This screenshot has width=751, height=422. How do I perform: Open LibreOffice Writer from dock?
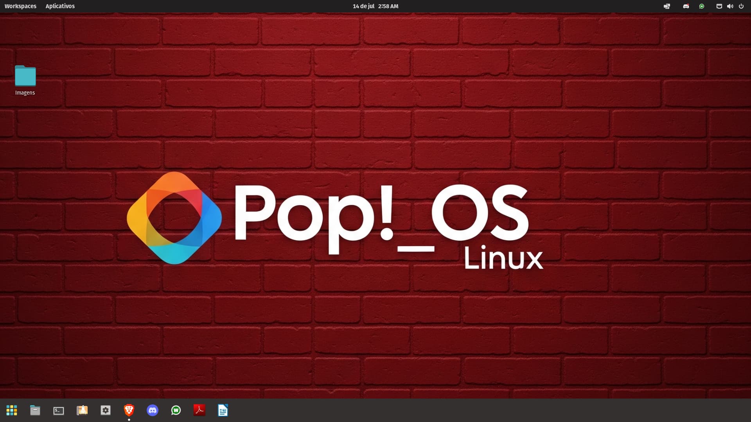click(x=223, y=410)
